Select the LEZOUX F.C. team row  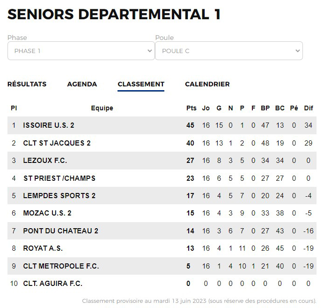point(162,161)
